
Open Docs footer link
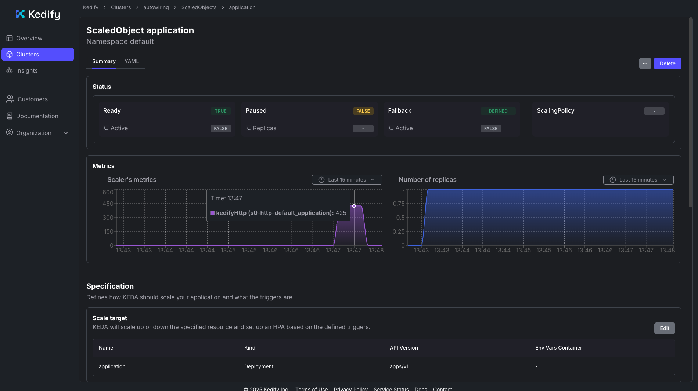click(421, 389)
